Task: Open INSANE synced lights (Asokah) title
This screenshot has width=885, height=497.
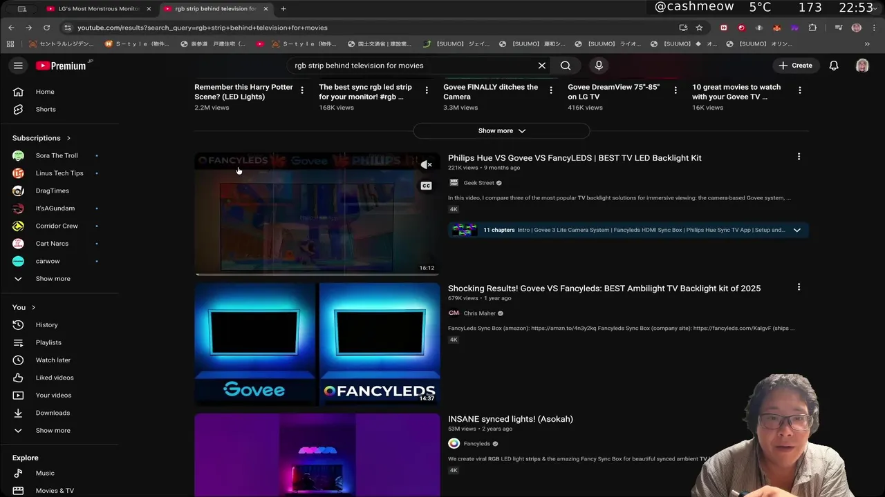Action: [x=510, y=419]
